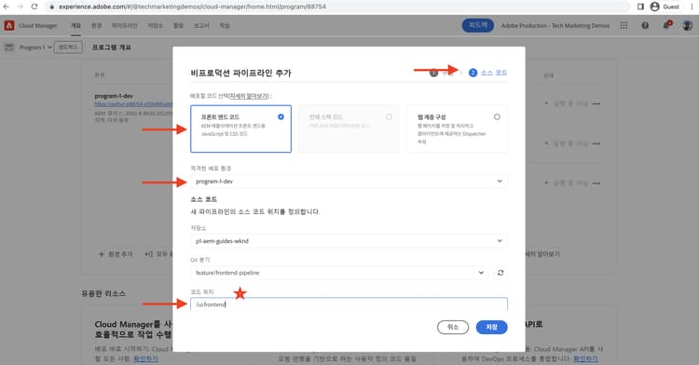The image size is (699, 365).
Task: Open the help question mark icon
Action: pos(645,25)
